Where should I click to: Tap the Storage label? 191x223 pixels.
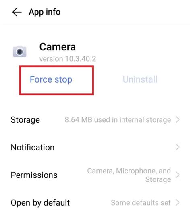(x=25, y=120)
